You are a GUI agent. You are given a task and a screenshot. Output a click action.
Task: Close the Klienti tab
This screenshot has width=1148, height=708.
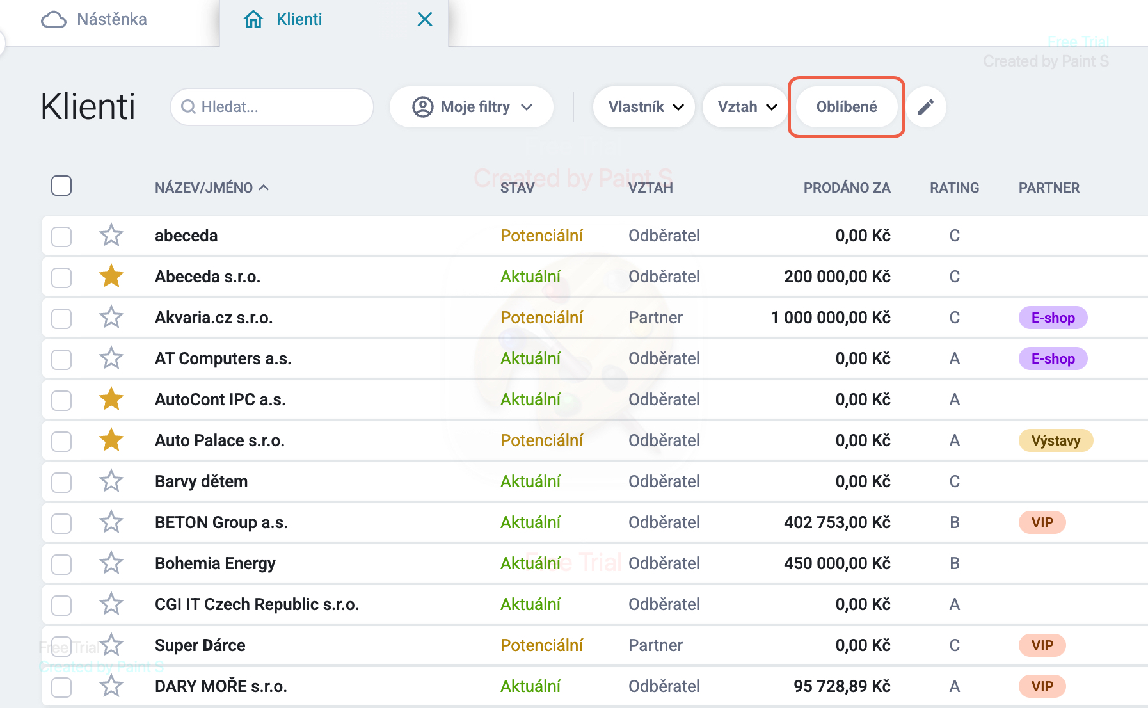425,19
